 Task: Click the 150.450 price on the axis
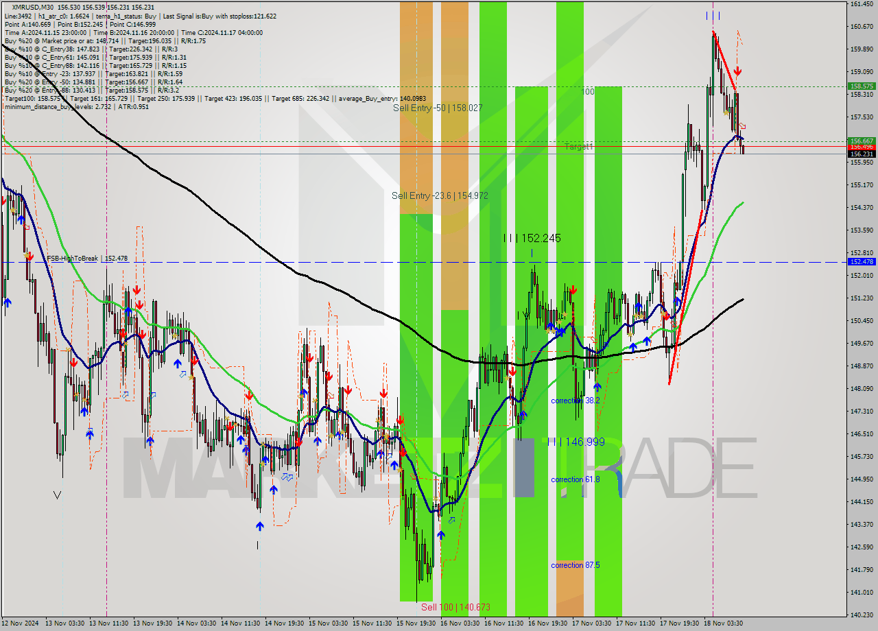pos(862,321)
